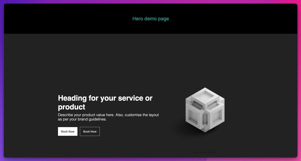301x161 pixels.
Task: Select the small caption below the cube
Action: pyautogui.click(x=205, y=152)
